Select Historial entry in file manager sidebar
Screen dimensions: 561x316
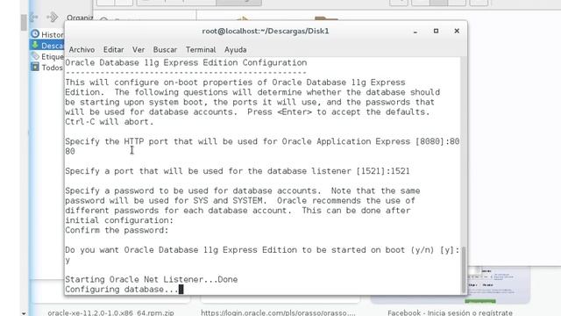pos(46,34)
